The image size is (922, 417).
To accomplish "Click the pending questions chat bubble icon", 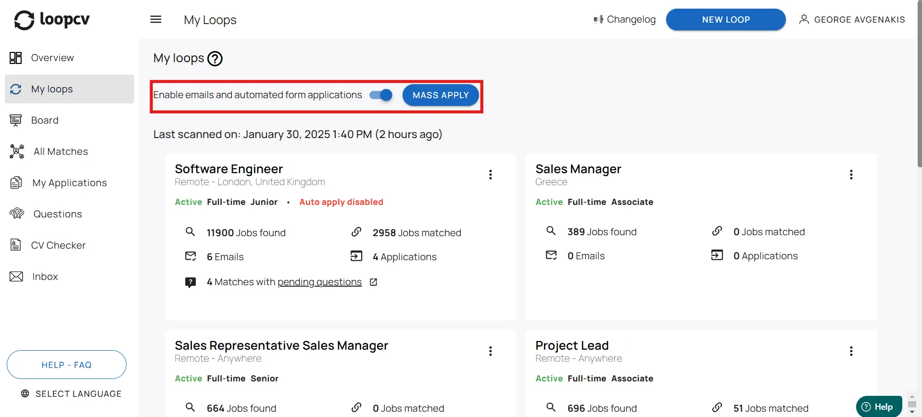I will pyautogui.click(x=190, y=282).
